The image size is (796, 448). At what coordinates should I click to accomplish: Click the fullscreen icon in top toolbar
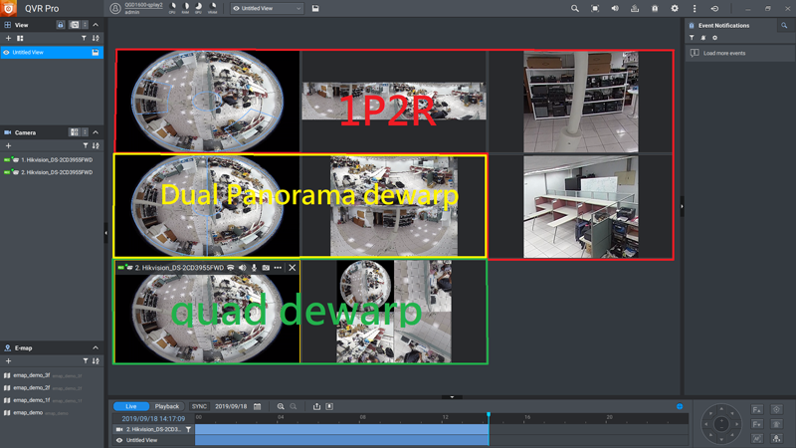(x=595, y=8)
